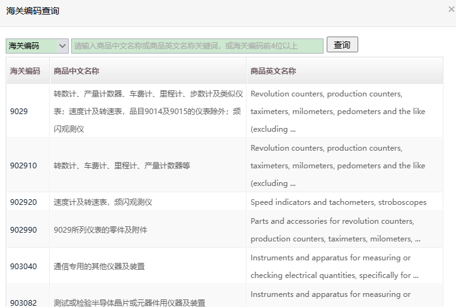Close the 海关编码查询 dialog
Screen dimensions: 456x307
(x=450, y=9)
